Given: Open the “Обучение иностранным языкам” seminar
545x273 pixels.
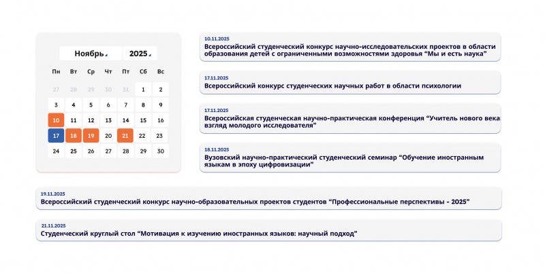Looking at the screenshot, I should coord(350,159).
